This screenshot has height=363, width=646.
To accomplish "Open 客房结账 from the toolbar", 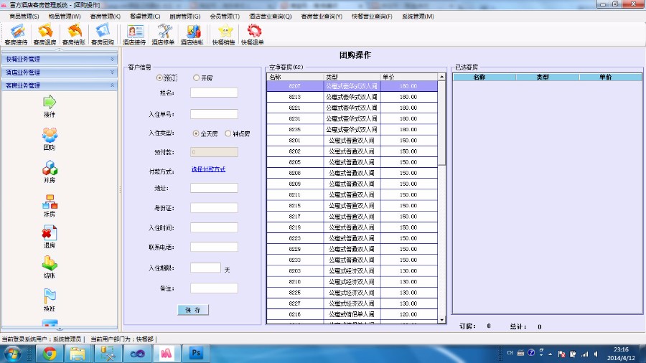I will [x=74, y=34].
